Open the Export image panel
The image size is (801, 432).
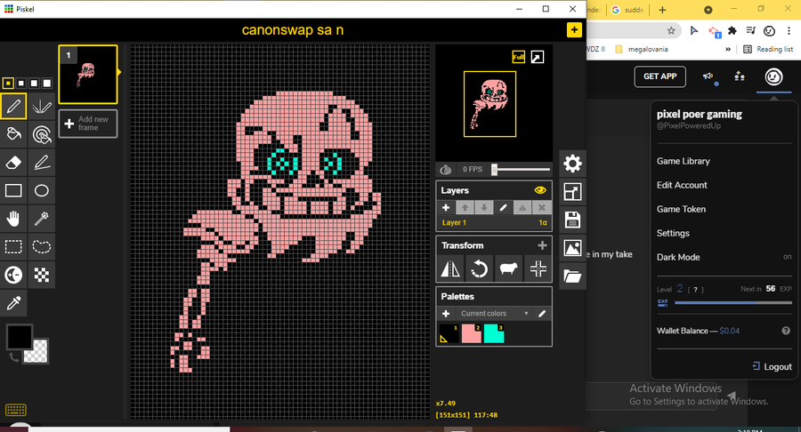tap(572, 248)
